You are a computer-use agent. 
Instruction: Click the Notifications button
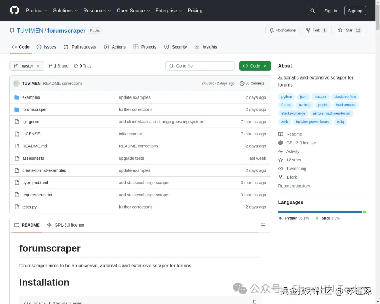pyautogui.click(x=282, y=30)
